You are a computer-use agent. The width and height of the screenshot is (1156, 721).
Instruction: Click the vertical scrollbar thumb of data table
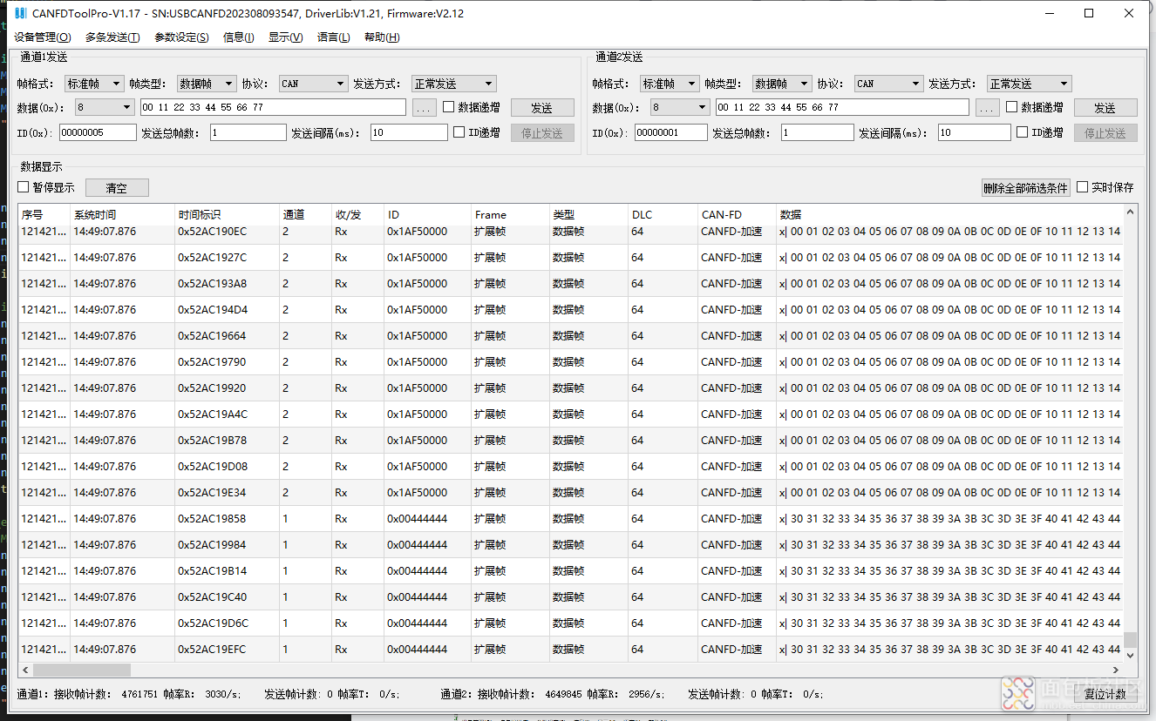click(1131, 640)
